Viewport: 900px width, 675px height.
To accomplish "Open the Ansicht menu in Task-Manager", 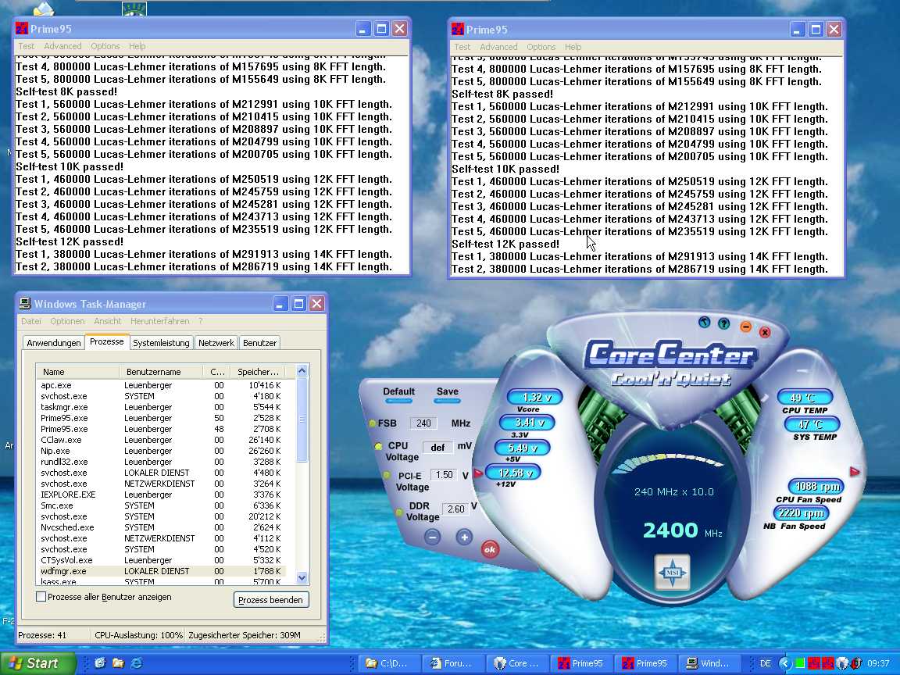I will (107, 321).
